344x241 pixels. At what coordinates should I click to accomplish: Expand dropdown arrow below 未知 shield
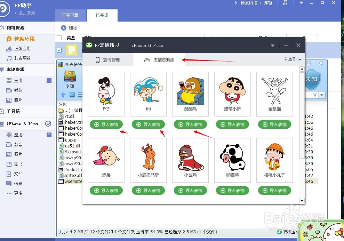[x=322, y=95]
